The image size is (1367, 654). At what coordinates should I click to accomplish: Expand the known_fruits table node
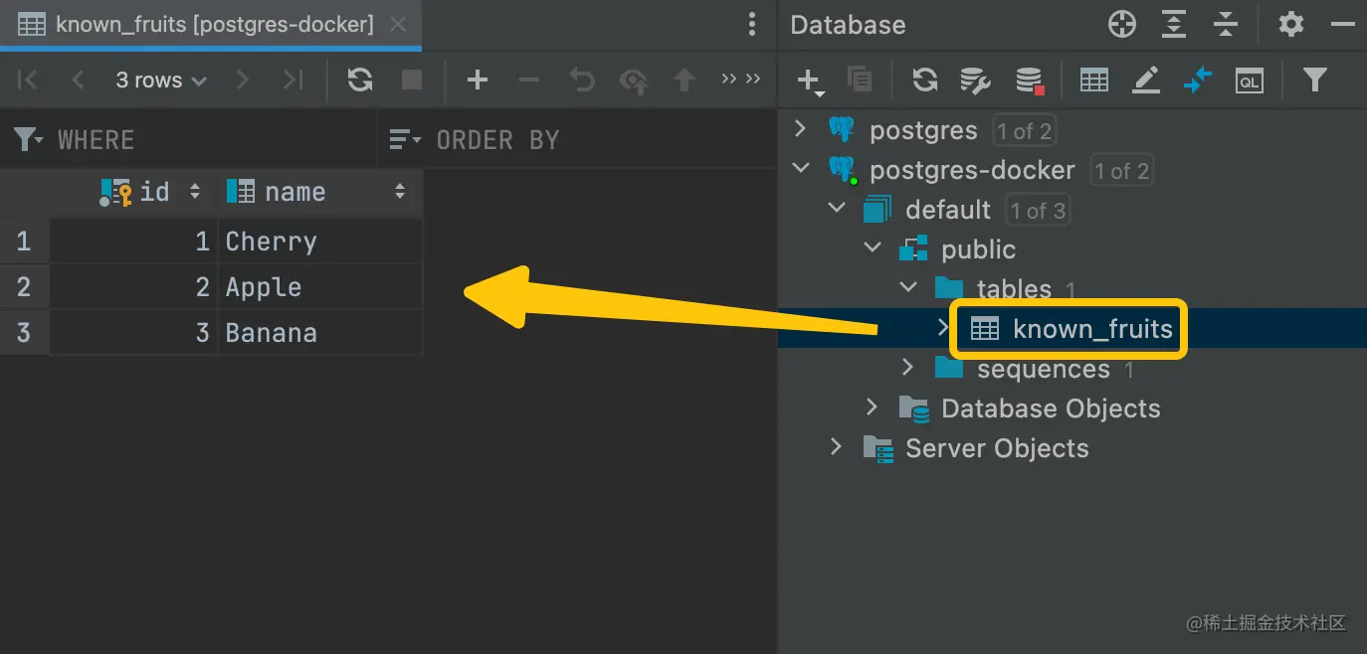click(943, 327)
